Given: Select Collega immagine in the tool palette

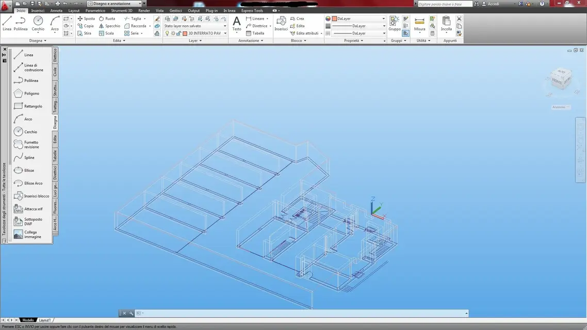Looking at the screenshot, I should (28, 234).
